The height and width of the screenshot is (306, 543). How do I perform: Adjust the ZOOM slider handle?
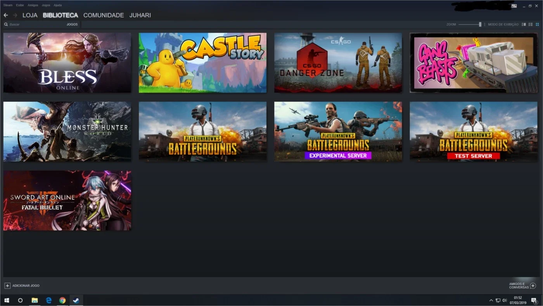pyautogui.click(x=480, y=24)
